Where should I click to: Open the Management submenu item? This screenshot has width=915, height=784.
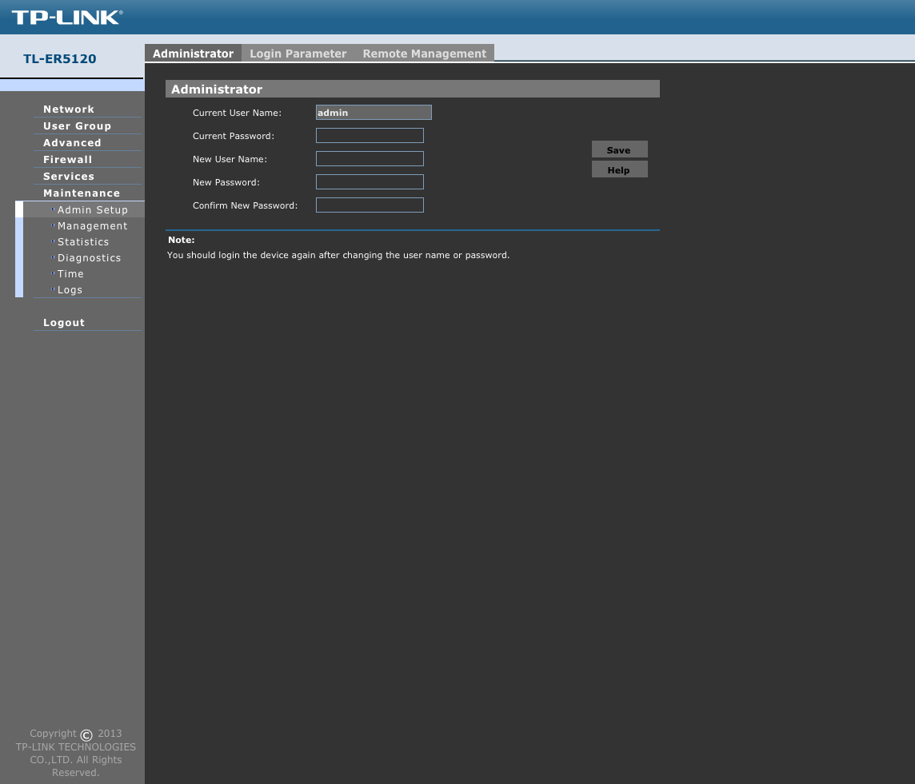click(x=92, y=225)
